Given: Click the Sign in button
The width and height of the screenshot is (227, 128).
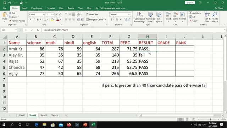Looking at the screenshot, I should [x=190, y=2].
